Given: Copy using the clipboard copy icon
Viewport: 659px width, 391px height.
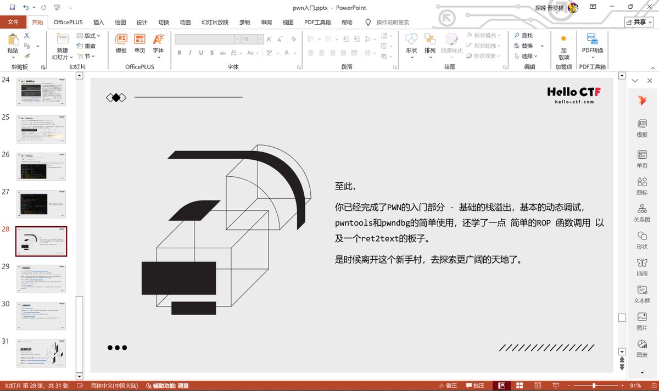Looking at the screenshot, I should point(27,46).
